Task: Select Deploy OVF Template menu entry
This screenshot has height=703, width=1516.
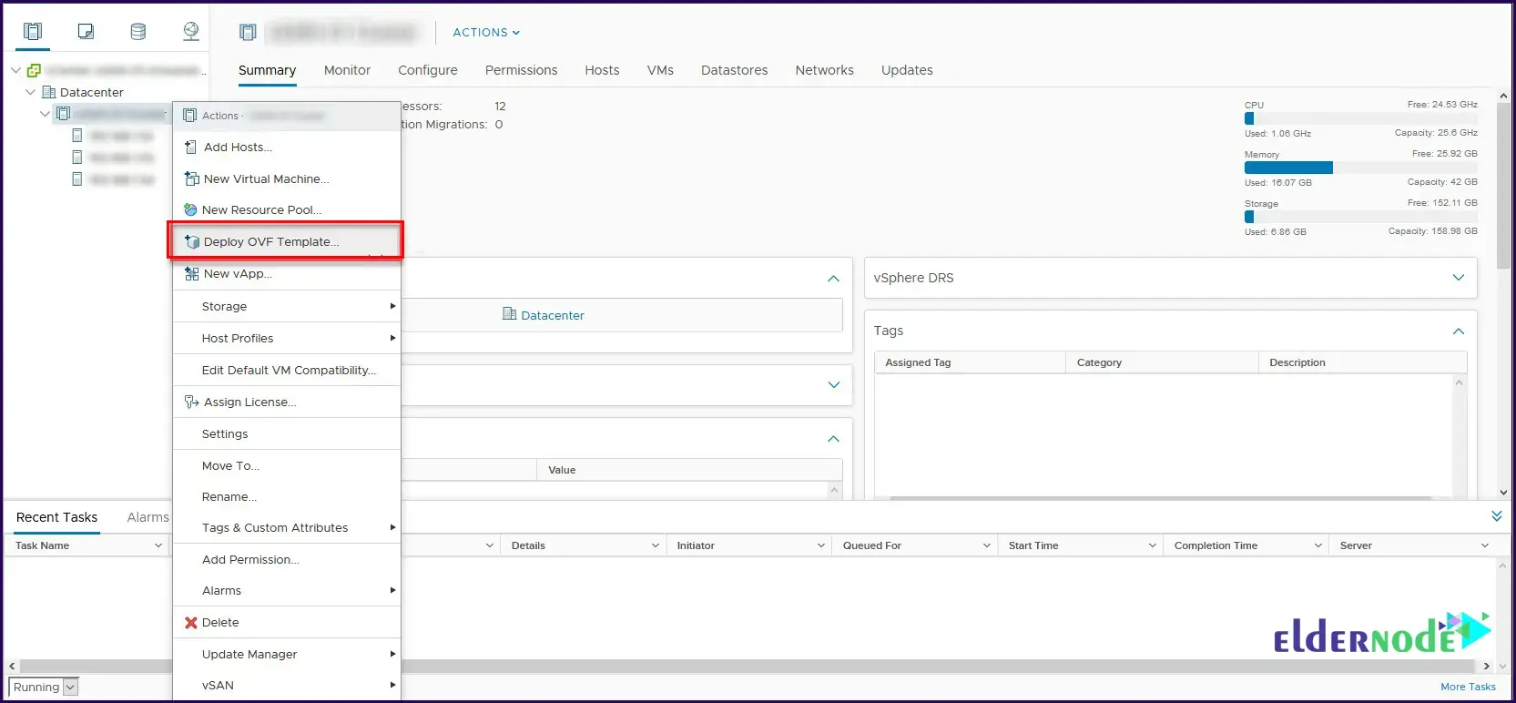Action: (x=271, y=242)
